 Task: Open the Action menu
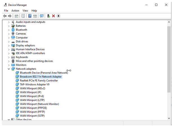(x=15, y=11)
